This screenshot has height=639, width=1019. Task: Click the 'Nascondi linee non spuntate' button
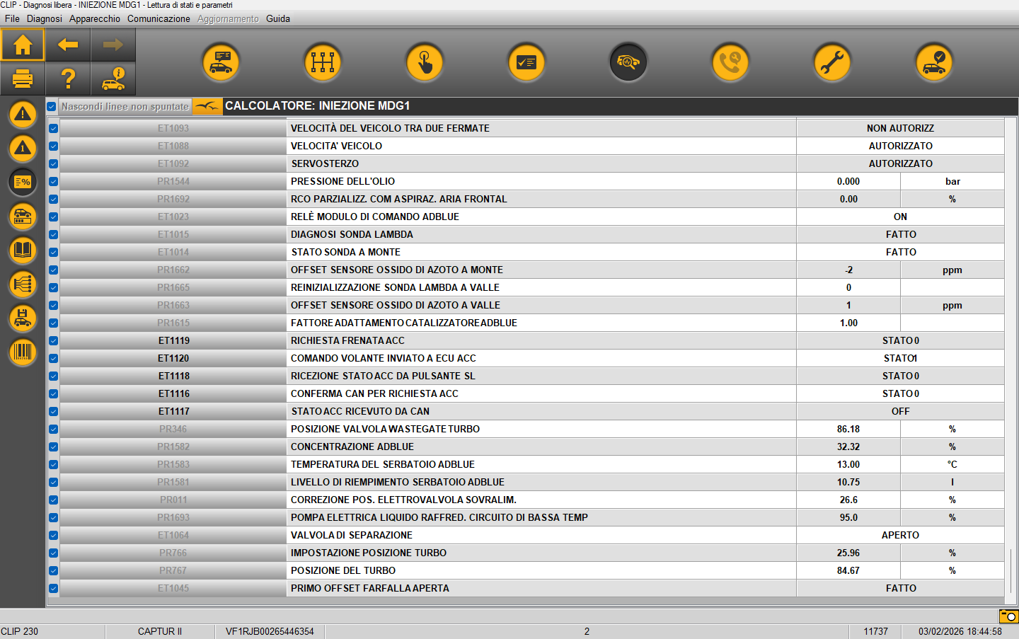pyautogui.click(x=125, y=107)
